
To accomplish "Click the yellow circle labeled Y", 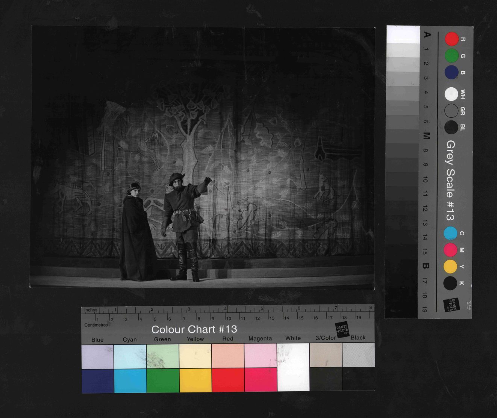I will [450, 266].
